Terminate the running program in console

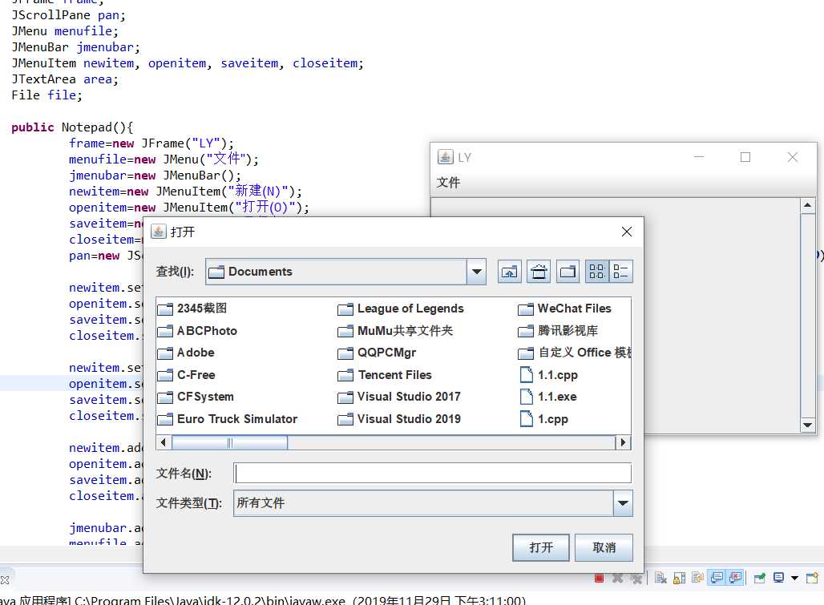pyautogui.click(x=599, y=579)
